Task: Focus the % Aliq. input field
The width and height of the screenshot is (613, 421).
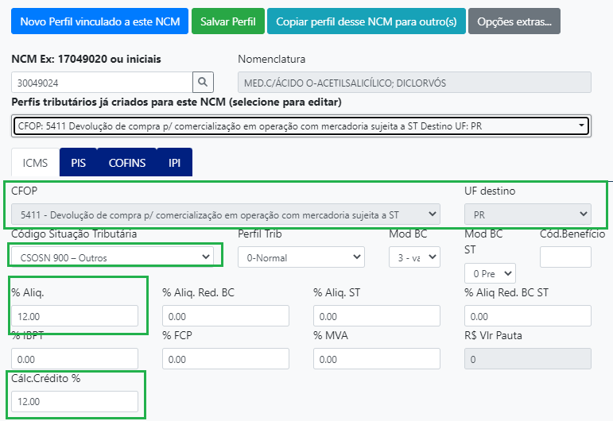Action: (75, 316)
